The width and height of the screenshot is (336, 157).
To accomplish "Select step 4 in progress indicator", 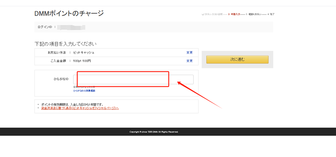I will coord(271,15).
